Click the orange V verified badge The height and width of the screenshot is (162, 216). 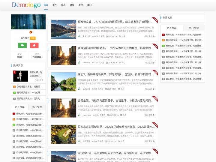tap(31, 32)
